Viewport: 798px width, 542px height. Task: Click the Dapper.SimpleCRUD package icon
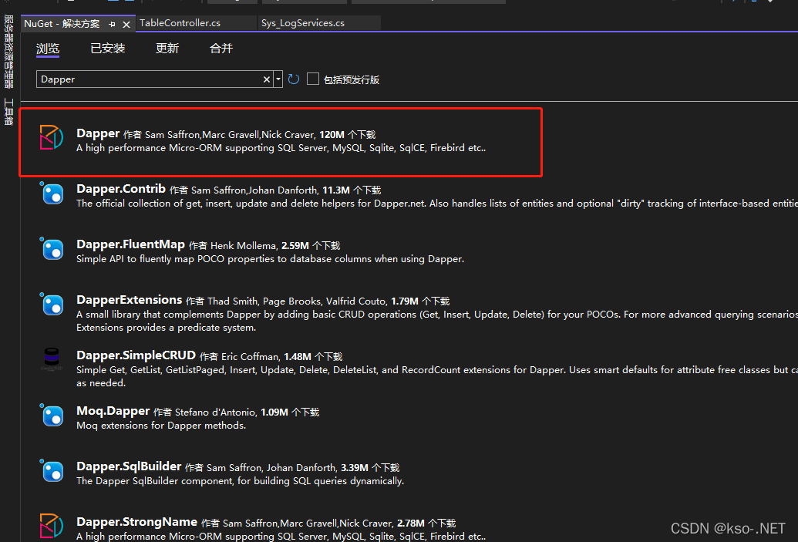click(52, 359)
